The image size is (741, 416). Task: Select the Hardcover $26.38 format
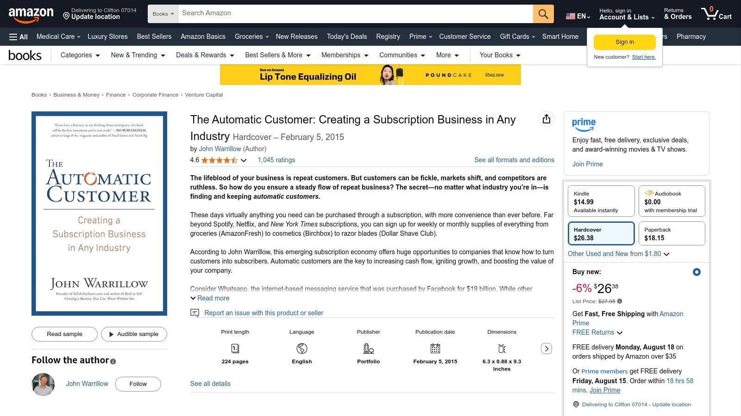(x=601, y=233)
